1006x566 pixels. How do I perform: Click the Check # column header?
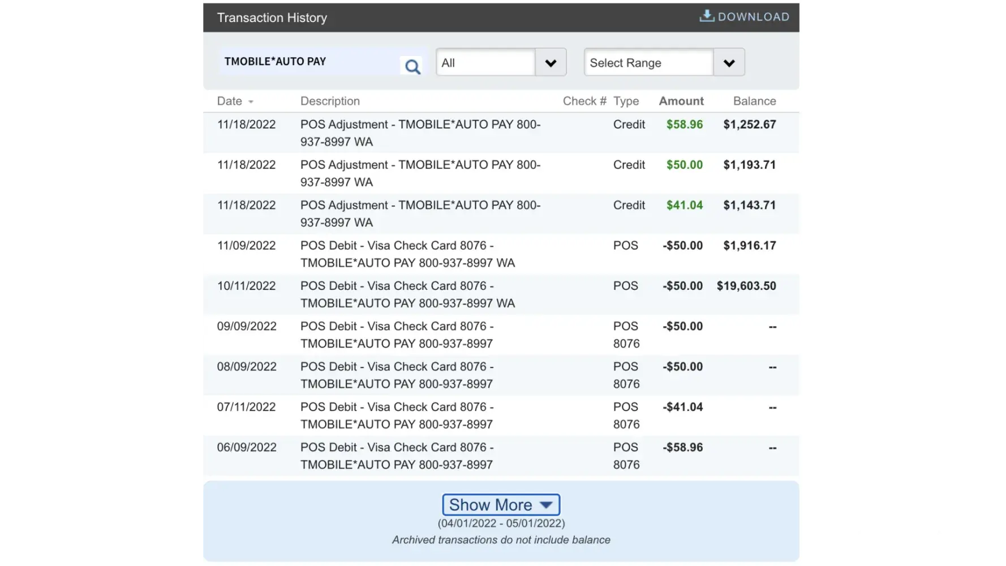[584, 101]
